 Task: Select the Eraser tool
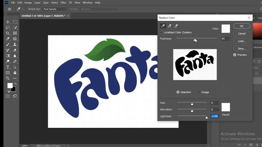15,50
